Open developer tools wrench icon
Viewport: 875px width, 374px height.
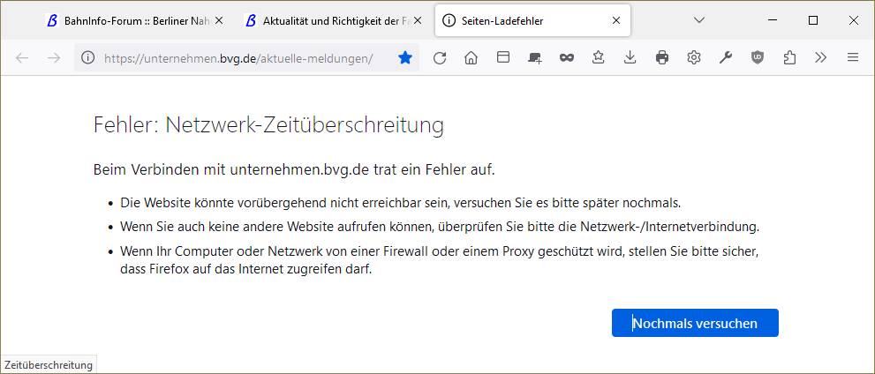[726, 57]
